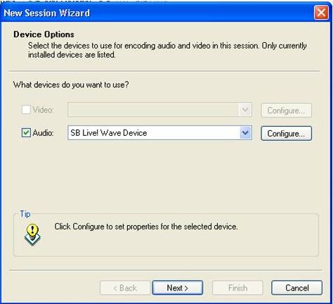Screen dimensions: 333x304
Task: Open Configure for the Audio device
Action: (286, 134)
